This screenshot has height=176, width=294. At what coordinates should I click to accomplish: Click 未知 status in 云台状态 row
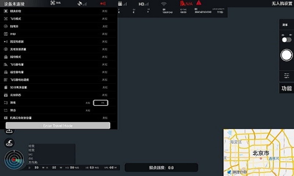[x=105, y=95]
